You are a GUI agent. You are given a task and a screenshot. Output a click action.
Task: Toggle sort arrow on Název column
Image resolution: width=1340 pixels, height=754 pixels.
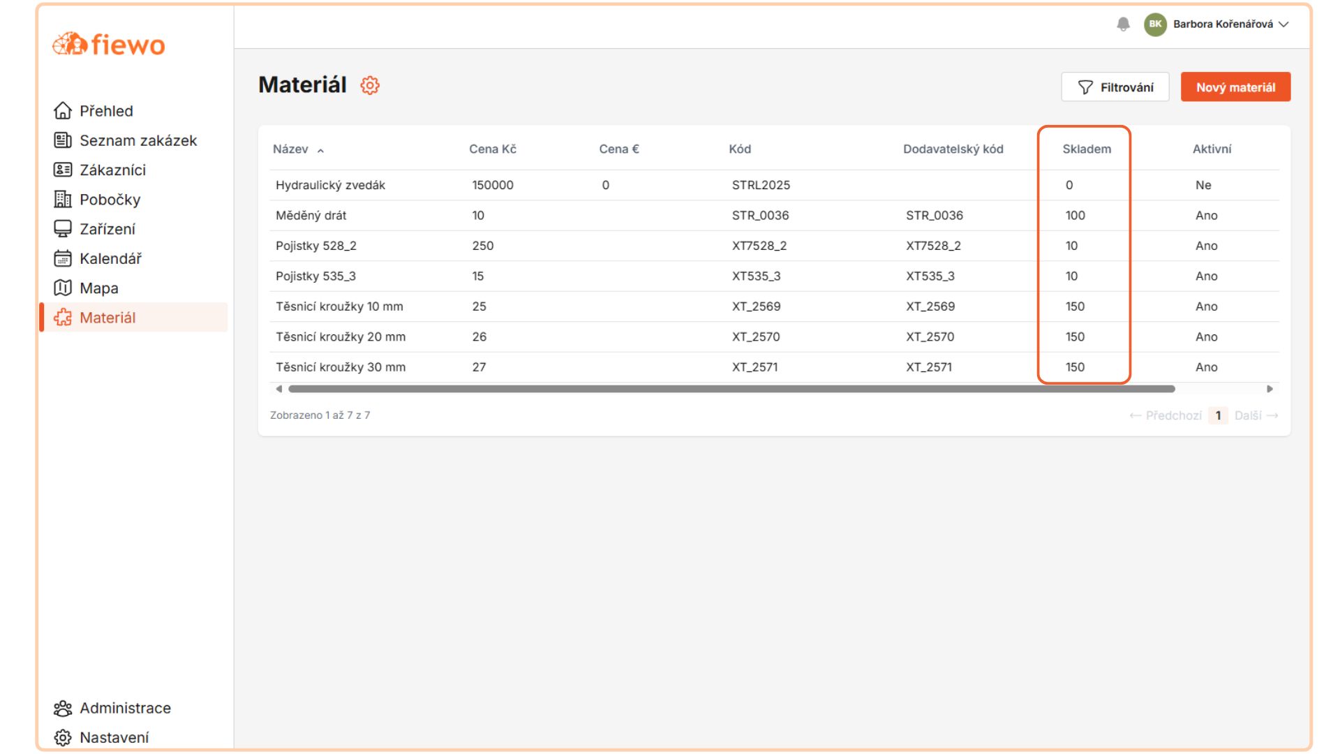coord(320,150)
